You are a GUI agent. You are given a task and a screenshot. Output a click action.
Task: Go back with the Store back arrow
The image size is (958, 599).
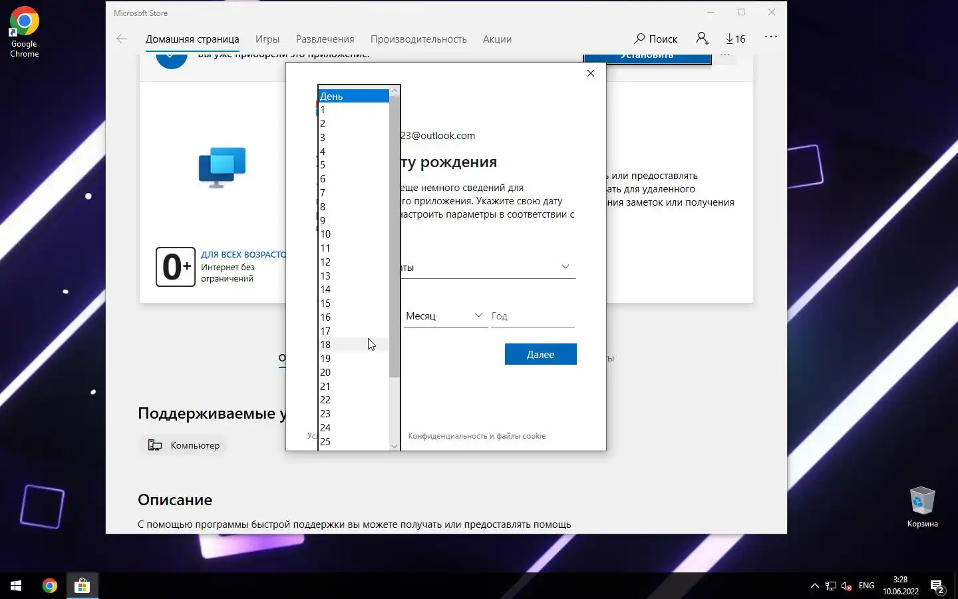[x=122, y=39]
